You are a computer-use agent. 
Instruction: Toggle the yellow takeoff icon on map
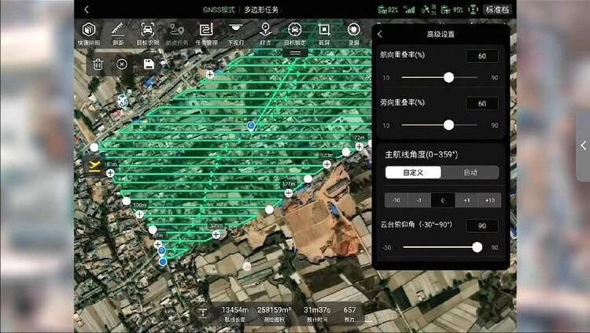coord(95,166)
